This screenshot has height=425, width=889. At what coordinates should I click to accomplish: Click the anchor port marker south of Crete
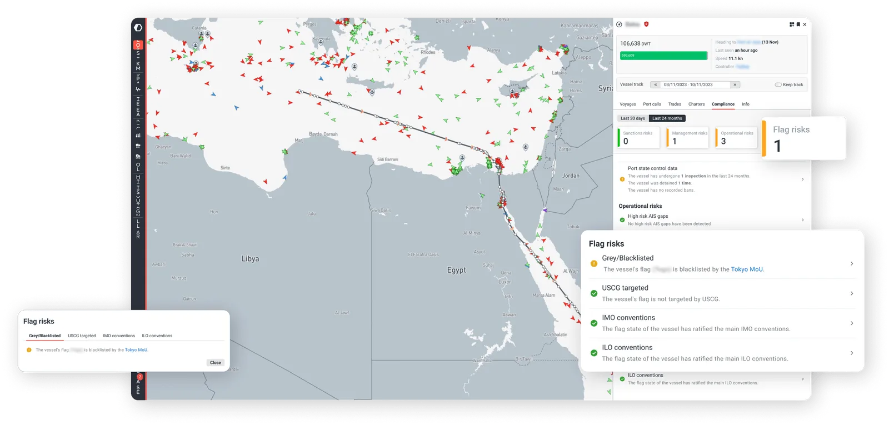click(x=372, y=92)
